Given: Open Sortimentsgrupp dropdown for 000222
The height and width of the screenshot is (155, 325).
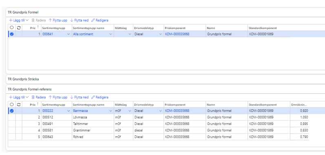Looking at the screenshot, I should [69, 111].
